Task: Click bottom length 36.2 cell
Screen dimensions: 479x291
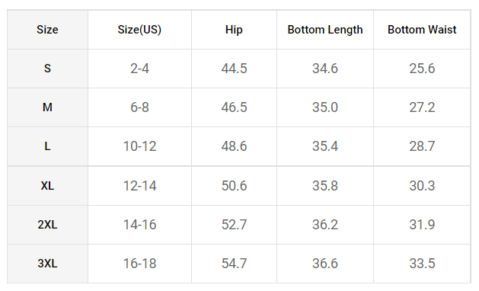Action: (325, 225)
